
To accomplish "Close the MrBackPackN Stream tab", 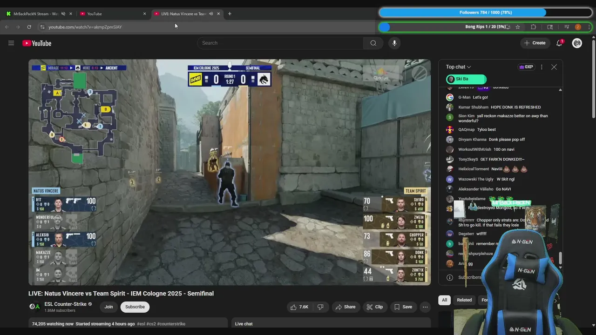I will tap(71, 14).
